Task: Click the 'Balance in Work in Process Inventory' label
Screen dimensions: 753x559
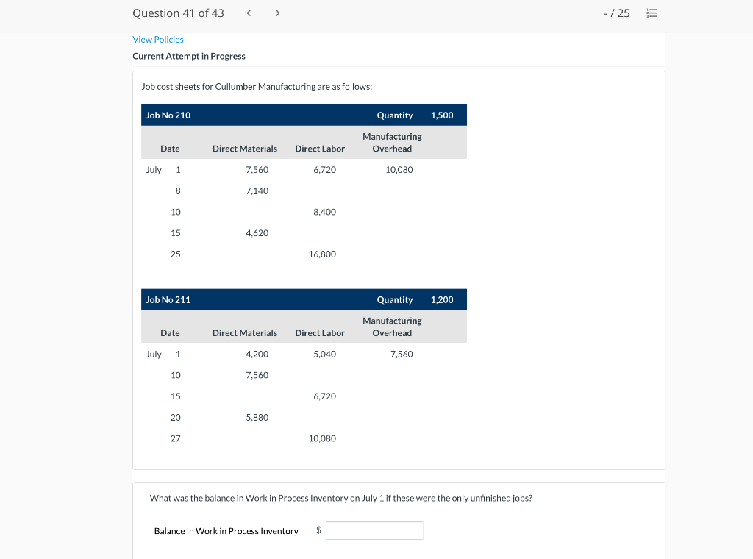Action: coord(226,530)
